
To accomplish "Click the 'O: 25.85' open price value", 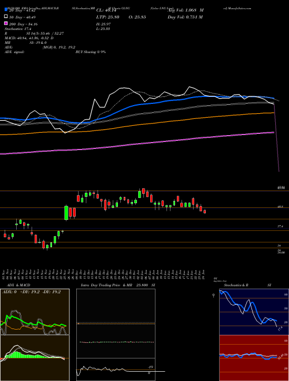I will click(138, 17).
